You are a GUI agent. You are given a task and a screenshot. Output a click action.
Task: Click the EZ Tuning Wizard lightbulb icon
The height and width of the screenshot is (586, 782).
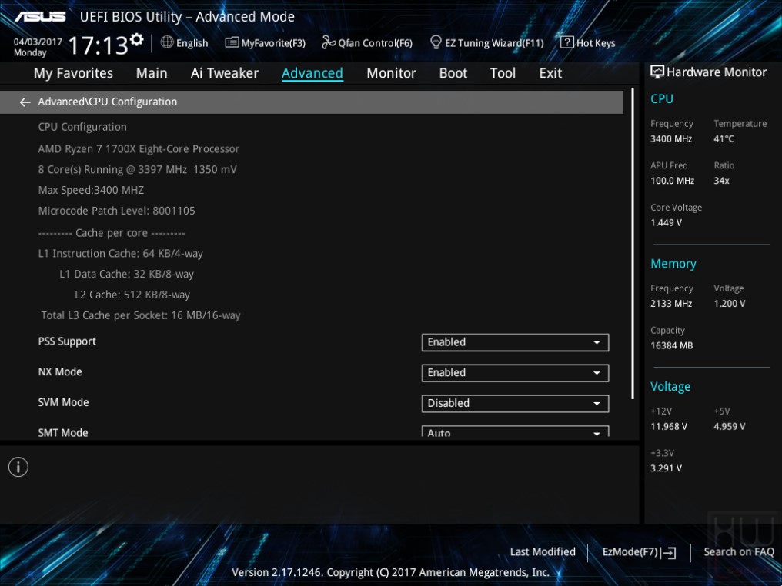(x=436, y=42)
